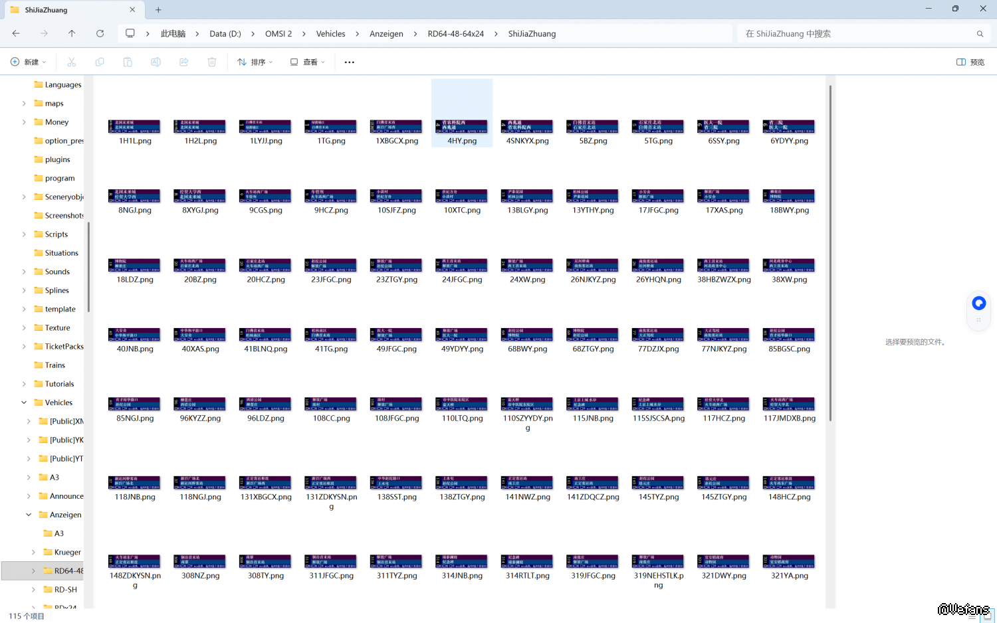Open the New item menu
The image size is (997, 623).
point(29,62)
